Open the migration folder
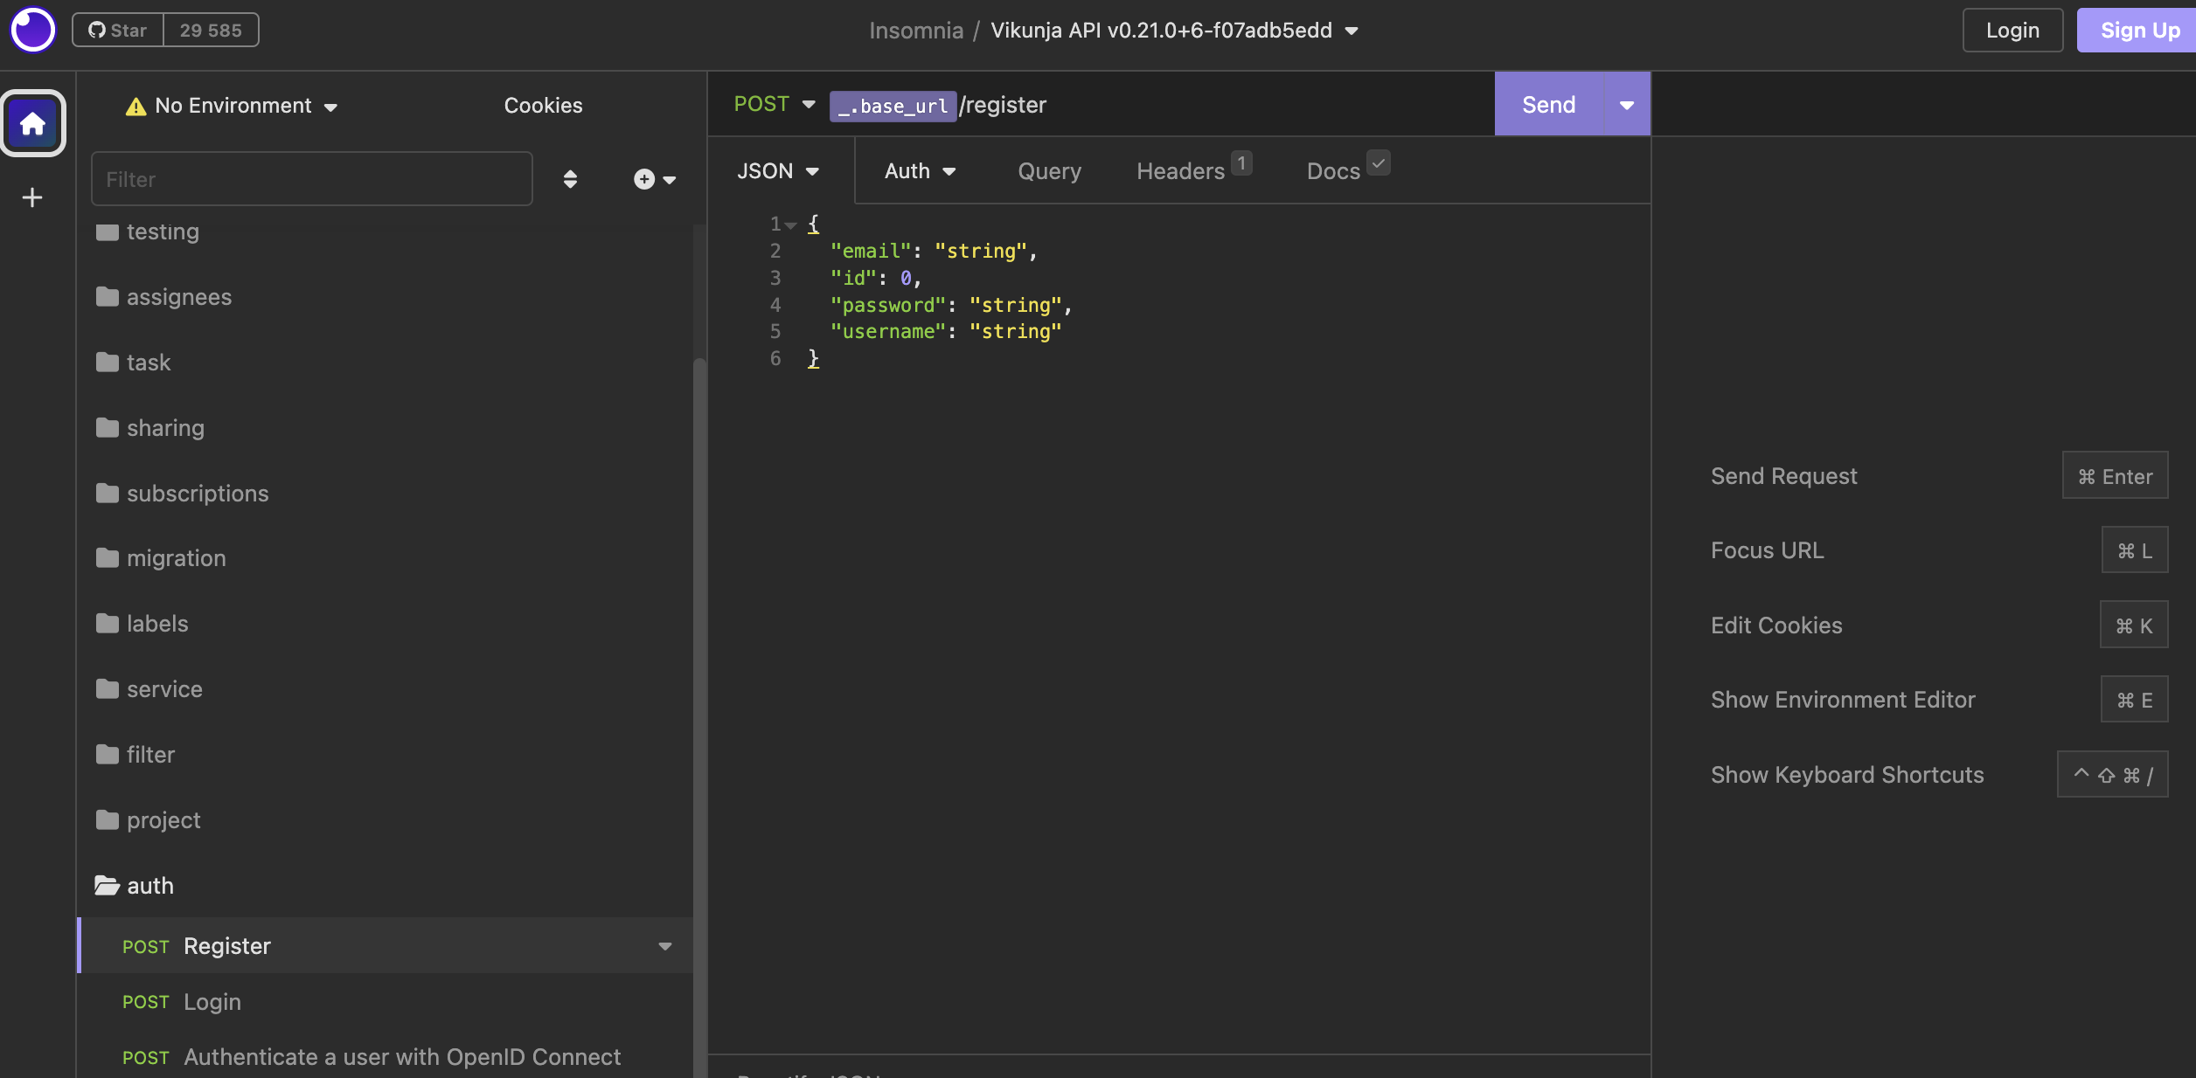This screenshot has width=2196, height=1078. [x=176, y=558]
